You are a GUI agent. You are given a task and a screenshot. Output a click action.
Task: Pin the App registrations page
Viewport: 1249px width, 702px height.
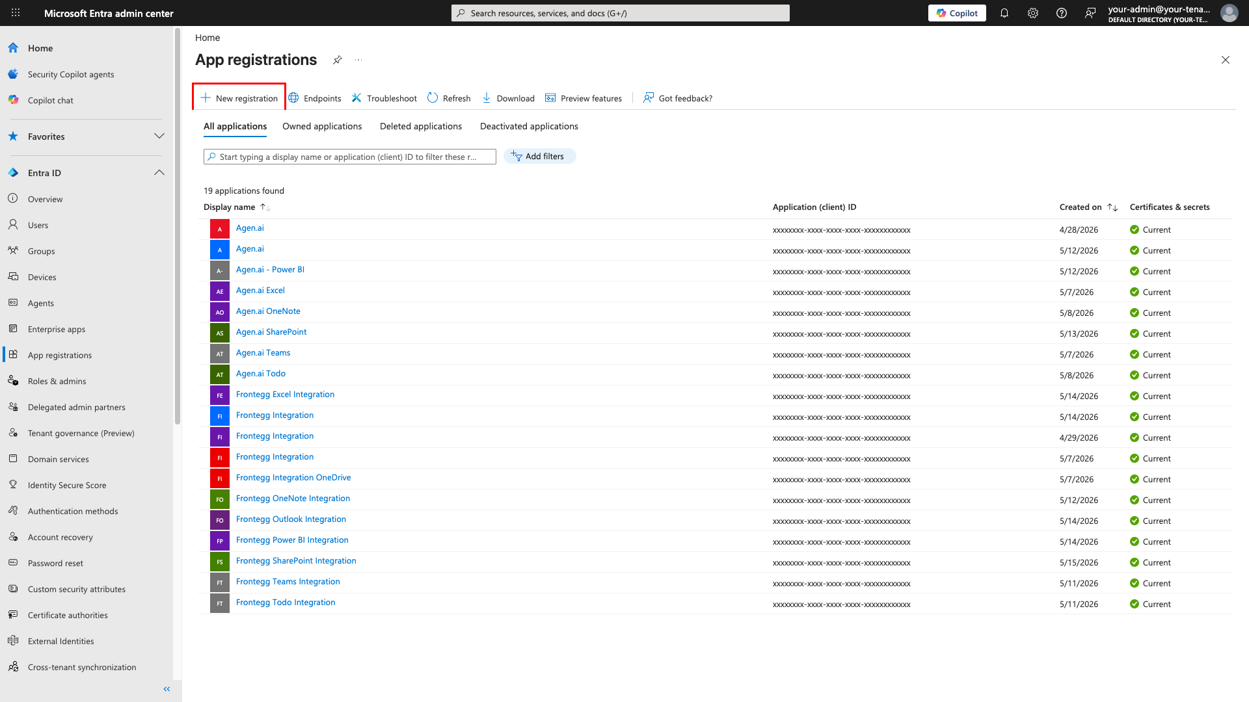[337, 60]
